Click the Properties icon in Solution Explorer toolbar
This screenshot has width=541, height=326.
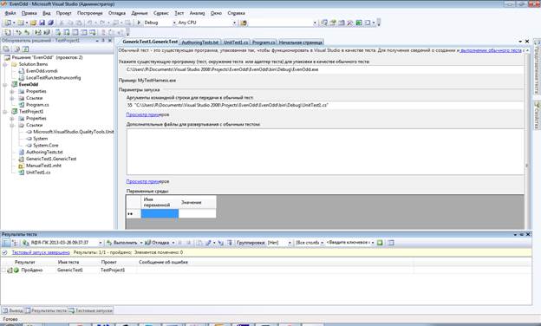coord(6,49)
